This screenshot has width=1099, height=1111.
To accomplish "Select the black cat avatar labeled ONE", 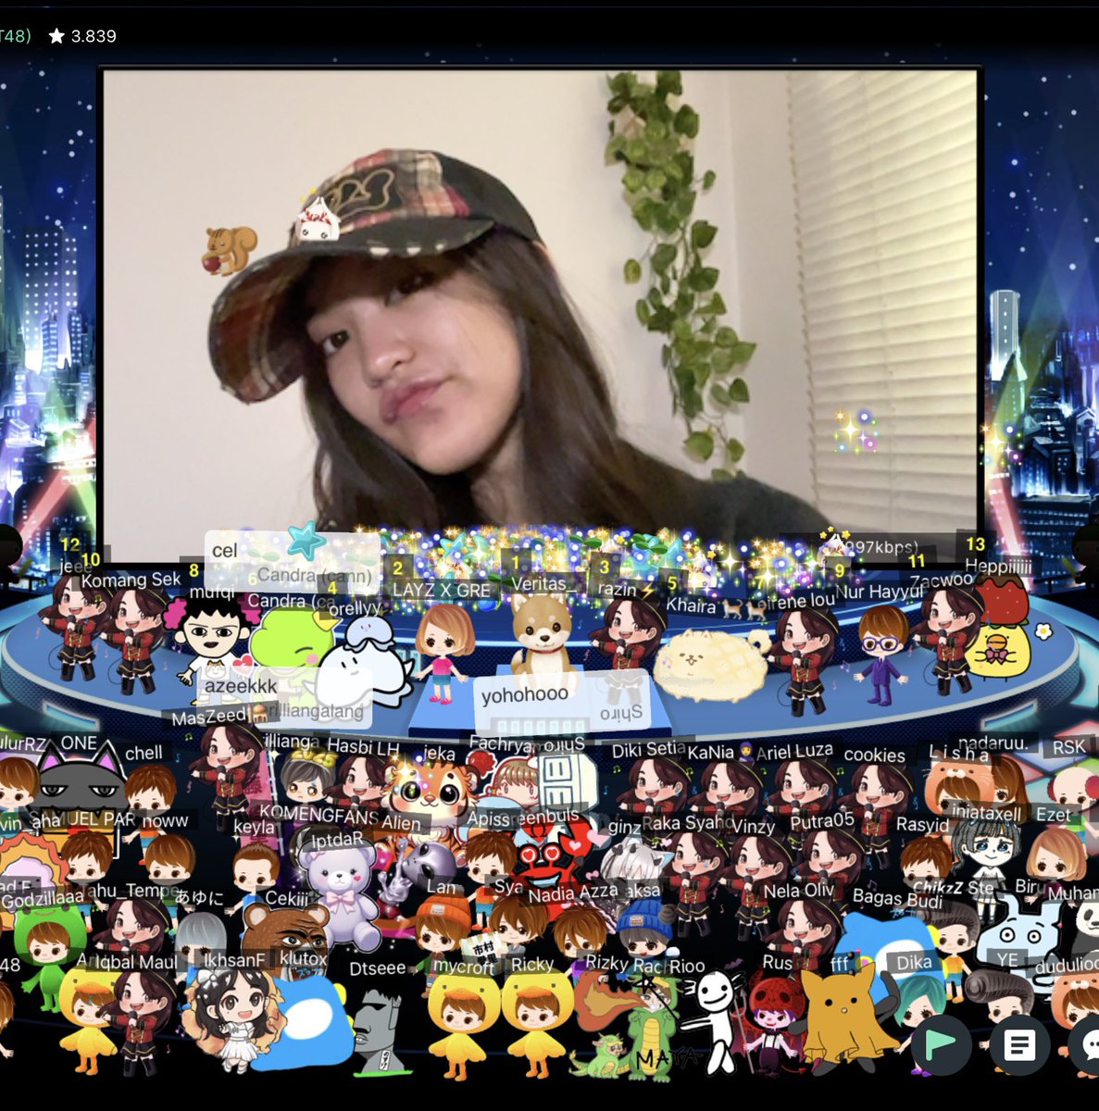I will click(81, 787).
